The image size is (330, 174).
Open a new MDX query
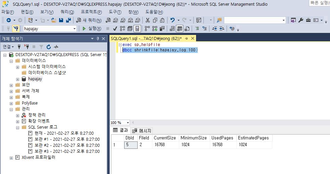(115, 20)
